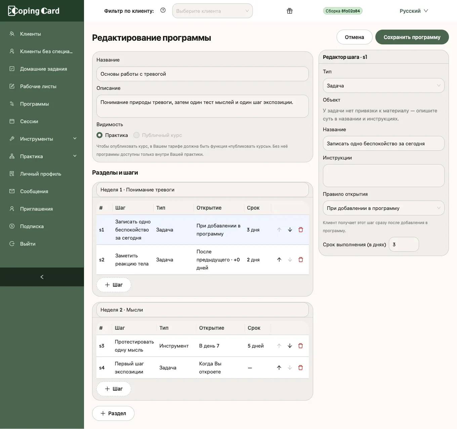Select the Публичный курс radio button
Screen dimensions: 457x429
coord(136,135)
